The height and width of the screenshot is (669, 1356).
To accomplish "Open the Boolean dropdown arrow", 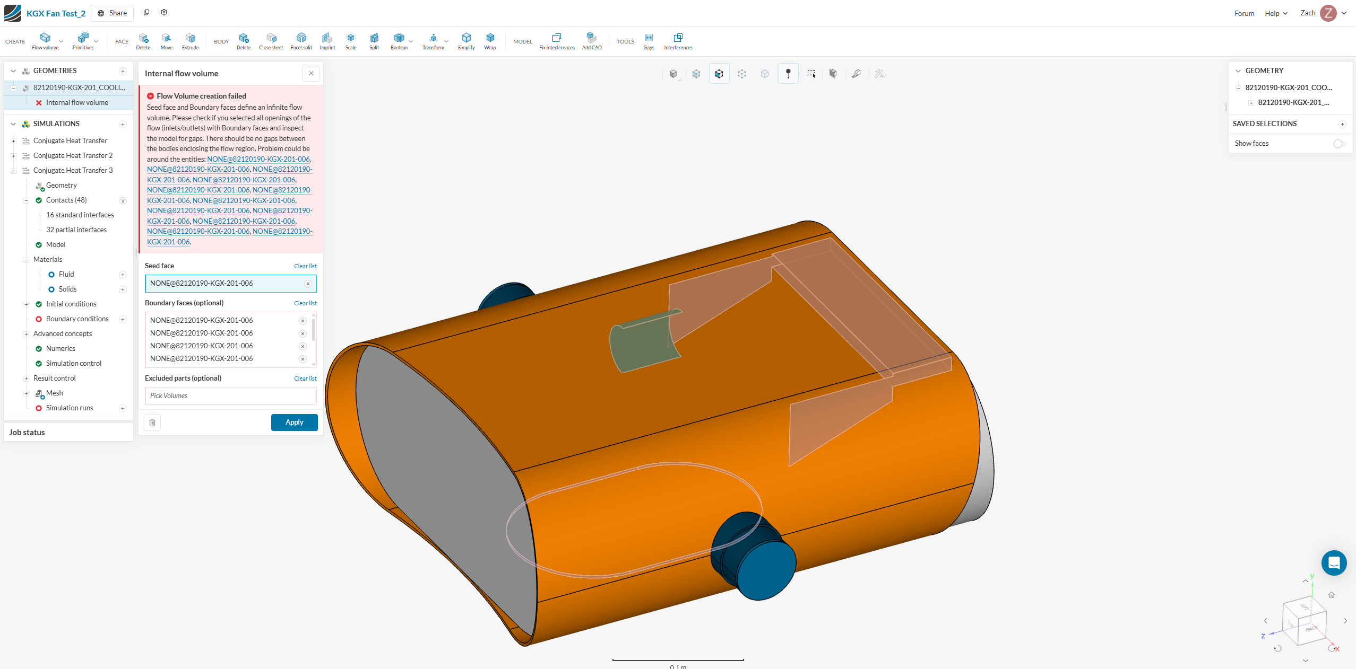I will click(x=411, y=41).
